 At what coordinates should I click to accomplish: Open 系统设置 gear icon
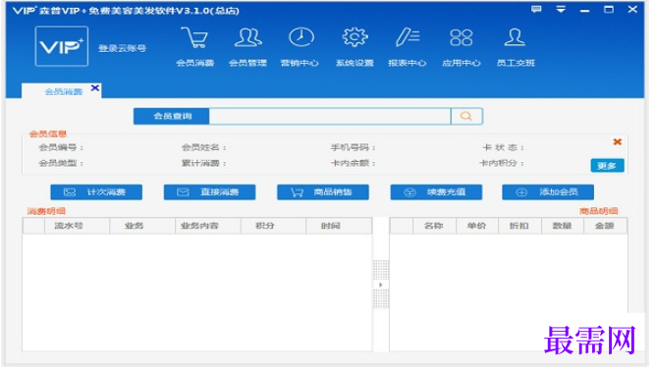[354, 37]
